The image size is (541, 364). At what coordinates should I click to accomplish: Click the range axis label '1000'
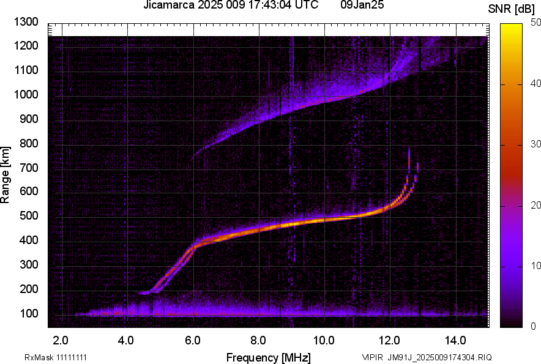point(26,95)
